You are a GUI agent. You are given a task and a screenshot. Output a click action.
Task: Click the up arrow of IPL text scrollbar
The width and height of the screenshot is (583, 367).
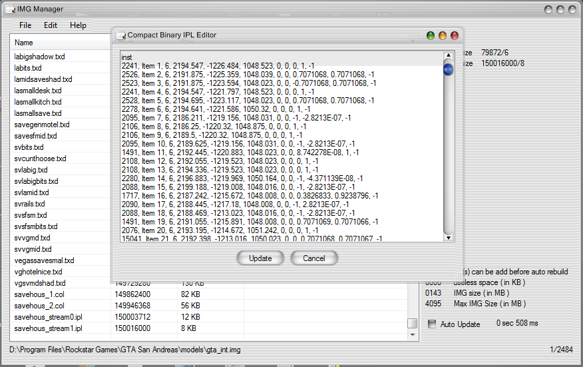pyautogui.click(x=448, y=56)
